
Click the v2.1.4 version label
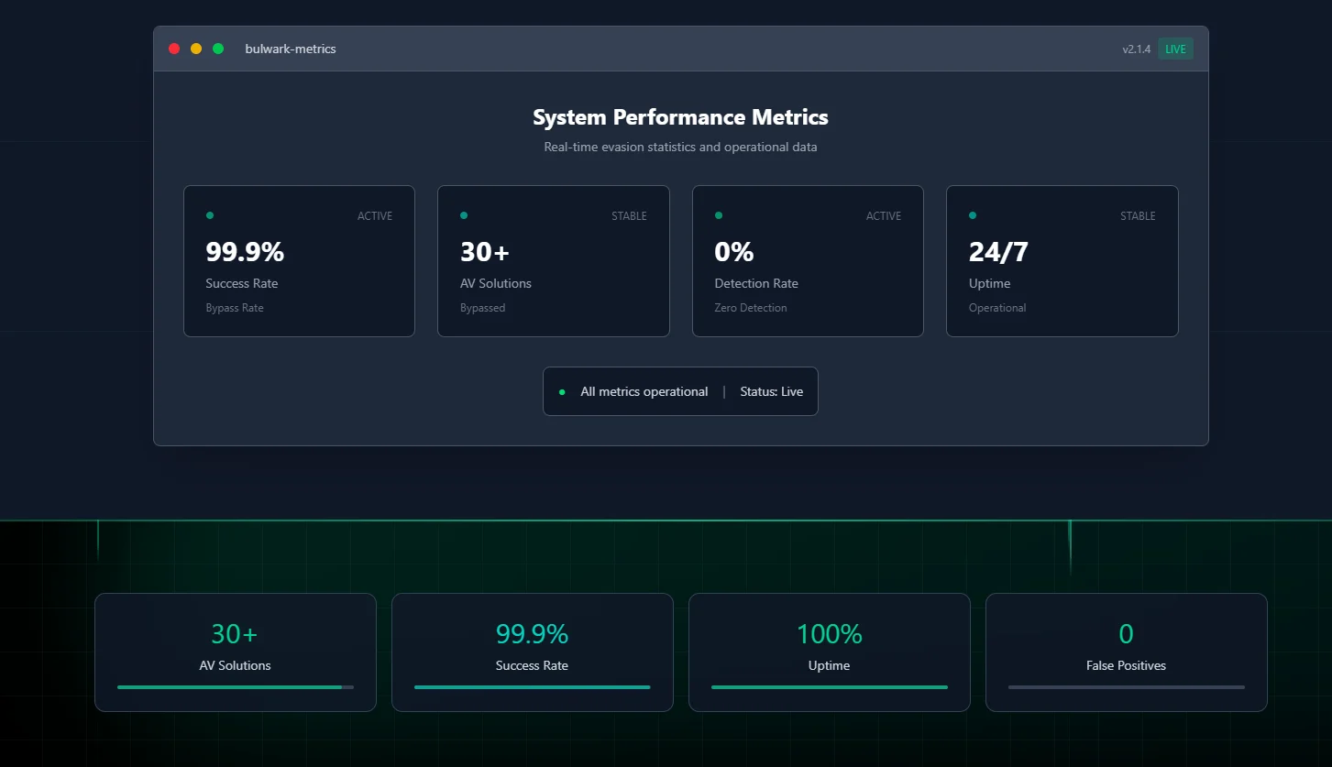1137,49
